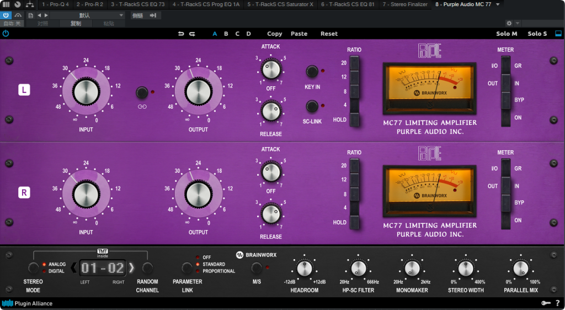Go to the previous preset arrow
Viewport: 565px width, 310px height.
39,15
